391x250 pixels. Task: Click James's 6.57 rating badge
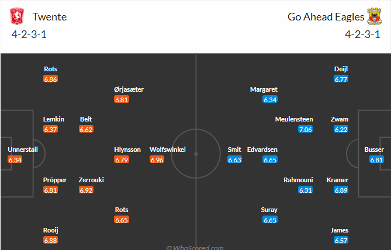click(341, 240)
